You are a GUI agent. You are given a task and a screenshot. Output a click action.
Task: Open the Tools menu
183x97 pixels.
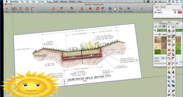coord(56,2)
